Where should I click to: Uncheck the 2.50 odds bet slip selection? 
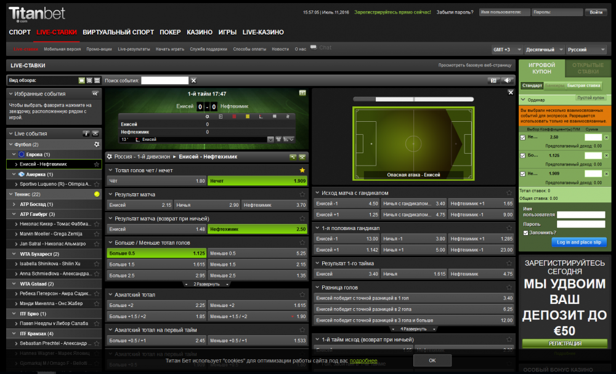(523, 137)
